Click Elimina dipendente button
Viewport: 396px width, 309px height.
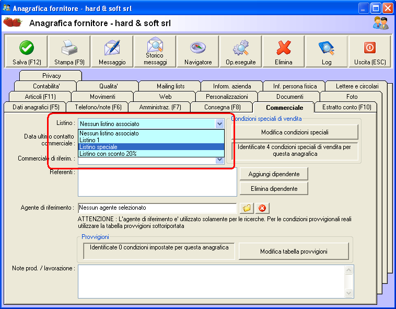[274, 189]
